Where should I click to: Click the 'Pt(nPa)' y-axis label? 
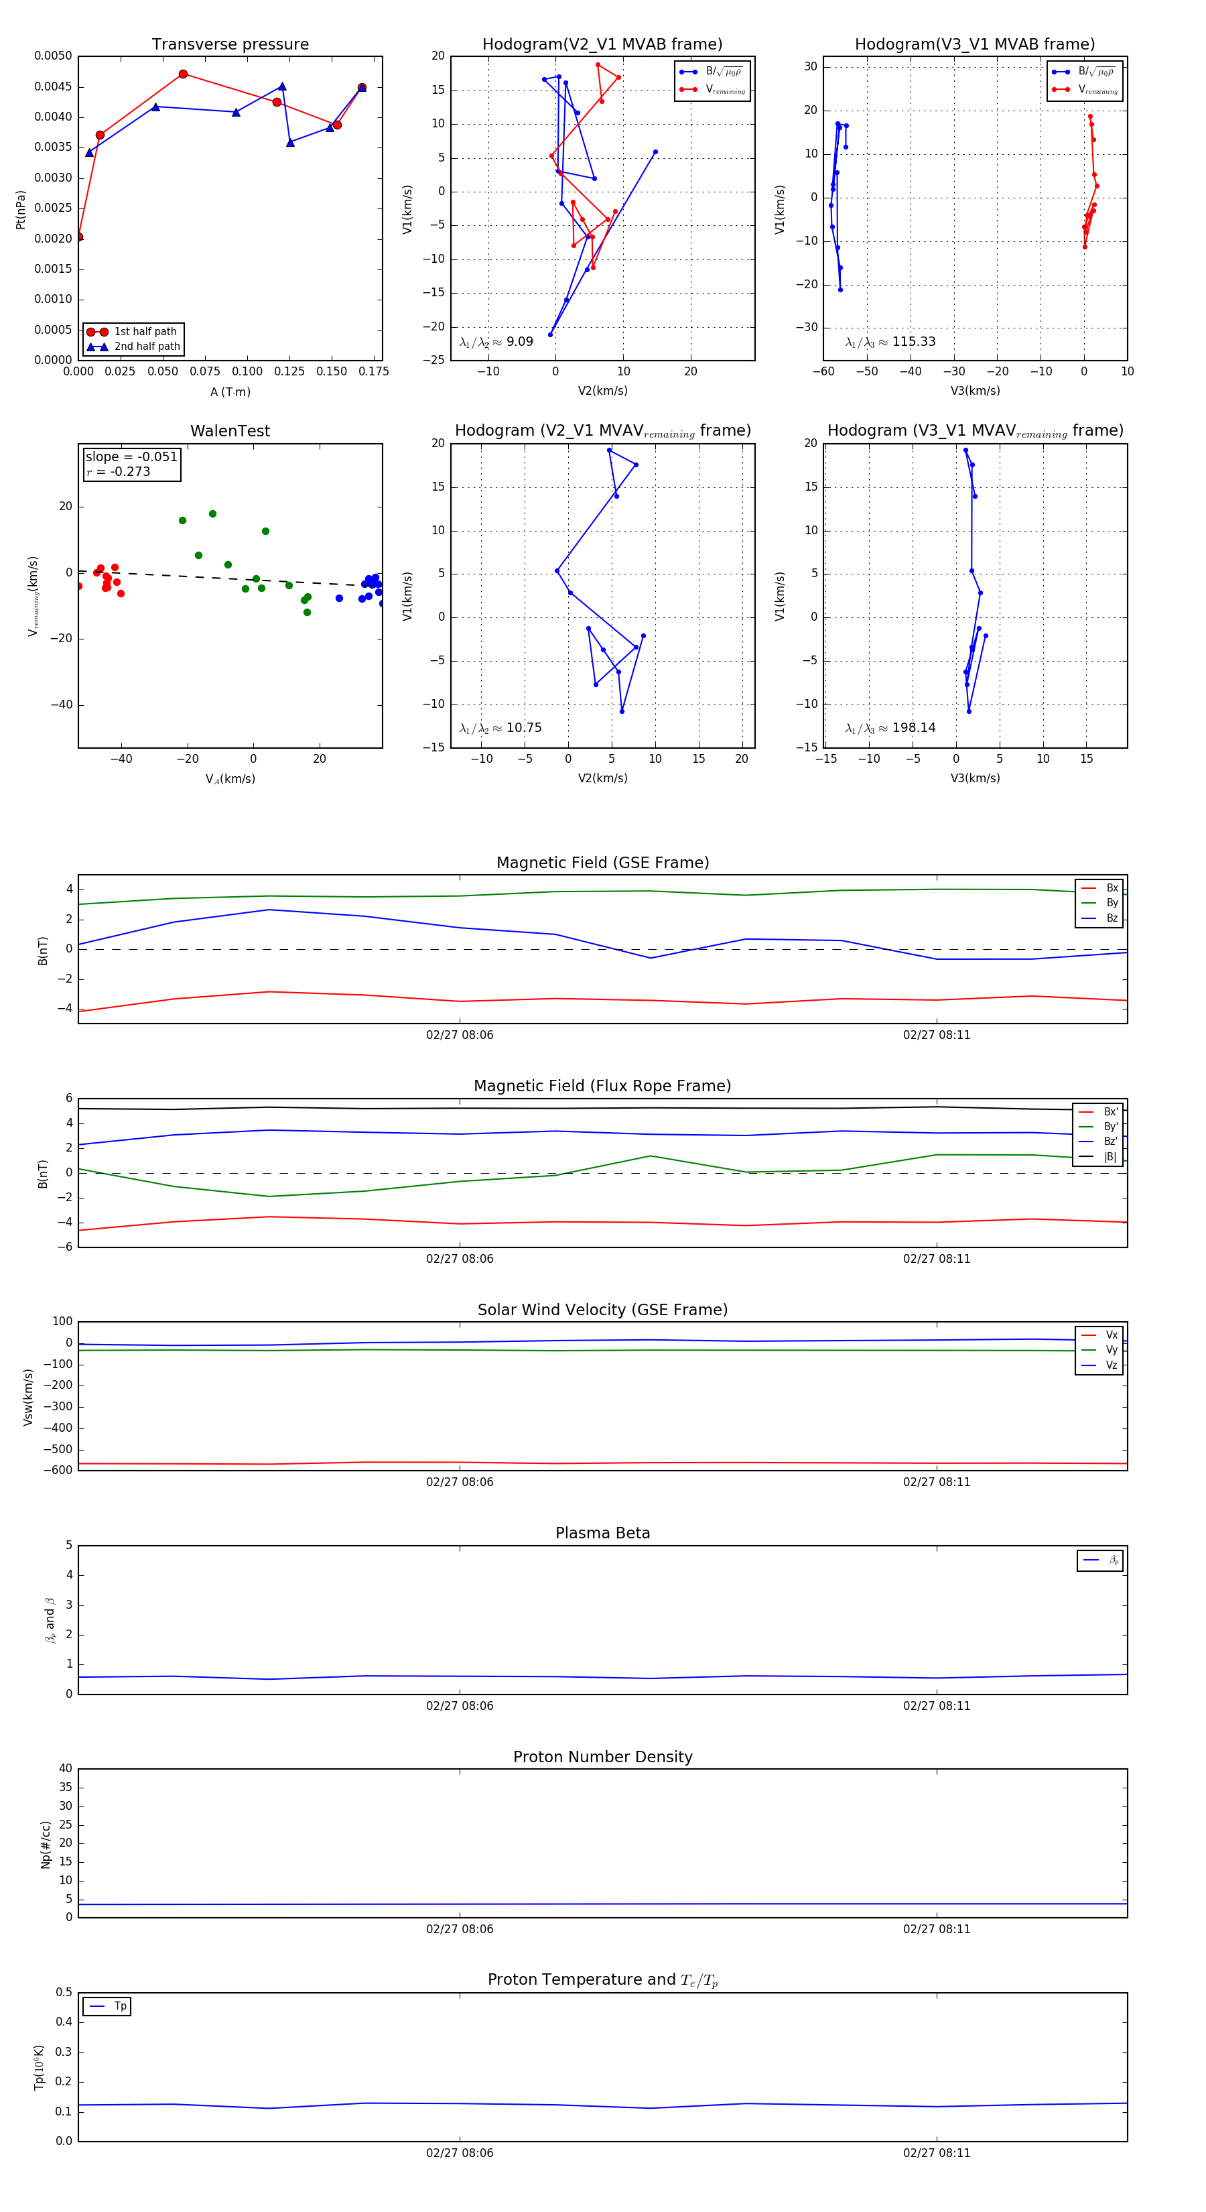21,210
